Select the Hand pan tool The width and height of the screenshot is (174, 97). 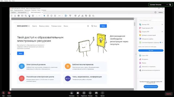pos(48,16)
